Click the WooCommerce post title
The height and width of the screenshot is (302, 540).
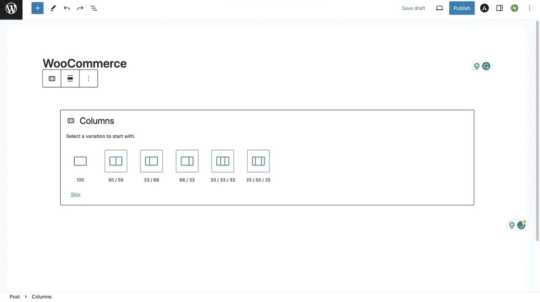[85, 63]
